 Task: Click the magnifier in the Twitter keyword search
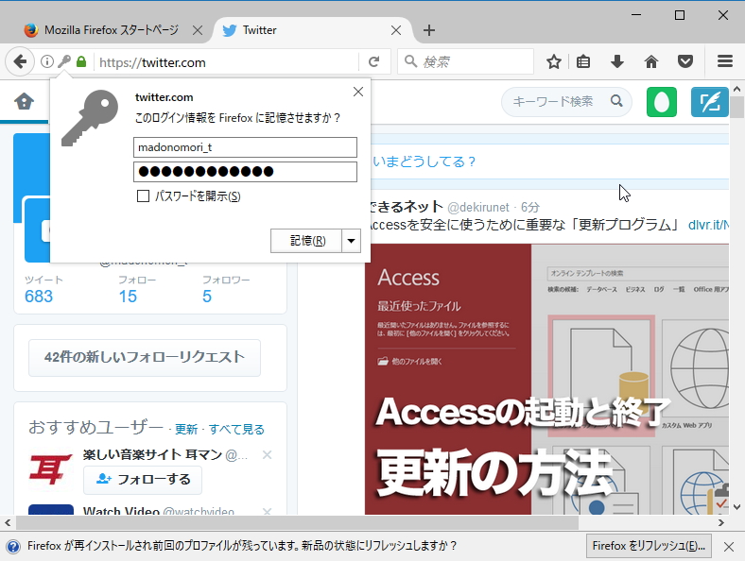point(616,101)
